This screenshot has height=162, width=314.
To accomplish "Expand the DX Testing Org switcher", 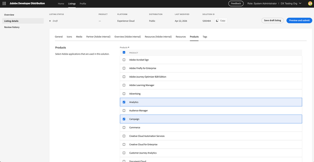I will 291,4.
